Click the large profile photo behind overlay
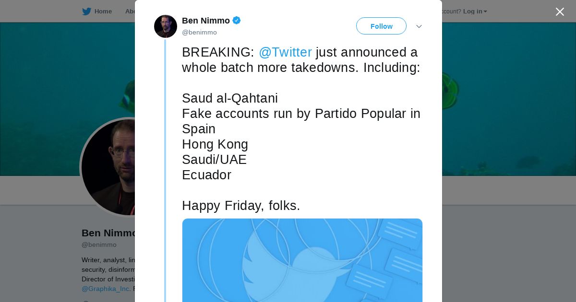The width and height of the screenshot is (576, 302). tap(109, 167)
